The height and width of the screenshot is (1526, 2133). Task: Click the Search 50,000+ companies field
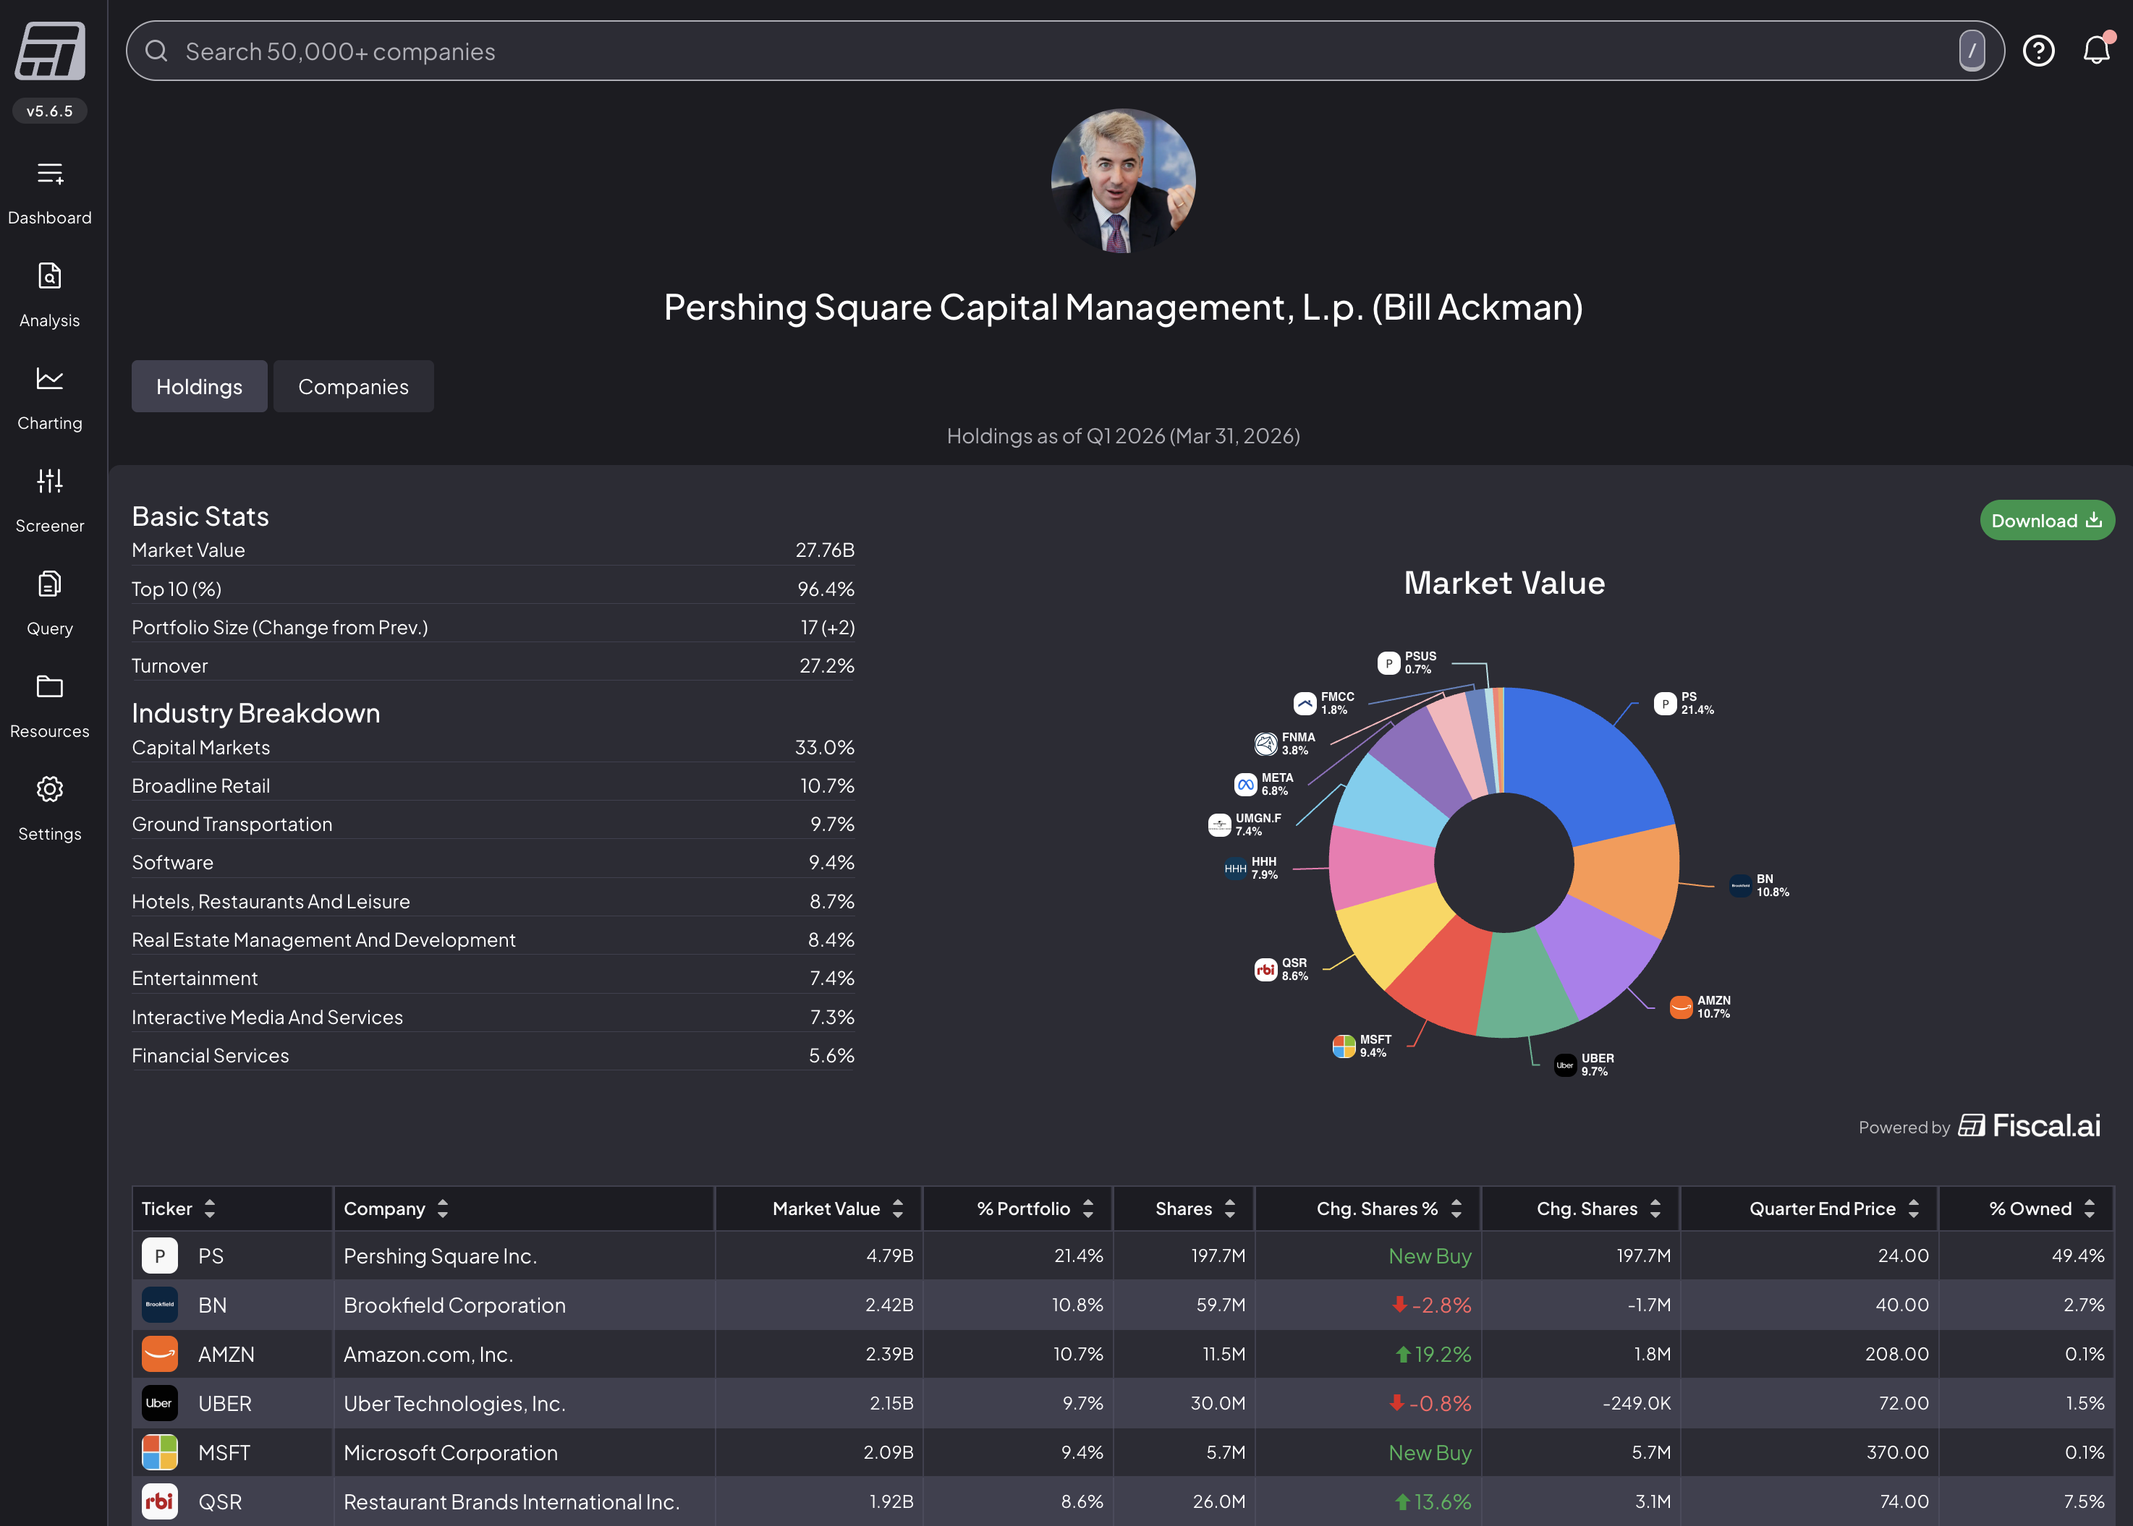tap(1064, 51)
